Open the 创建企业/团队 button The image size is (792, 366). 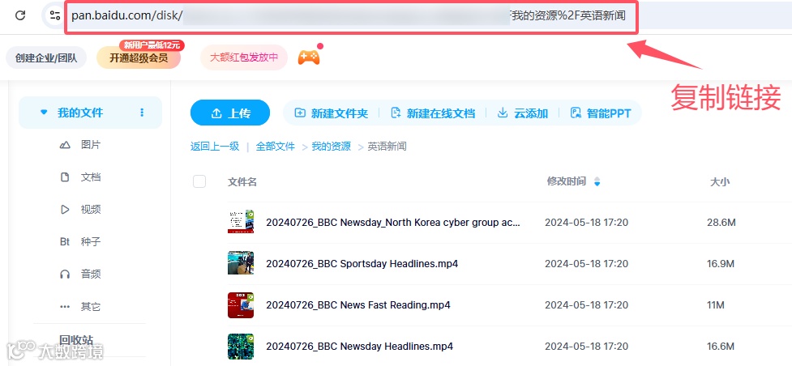(x=46, y=57)
